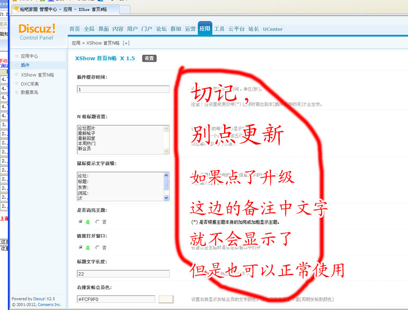Image resolution: width=408 pixels, height=310 pixels.
Task: Click the [+] add shortcut link in breadcrumb
Action: pyautogui.click(x=126, y=43)
